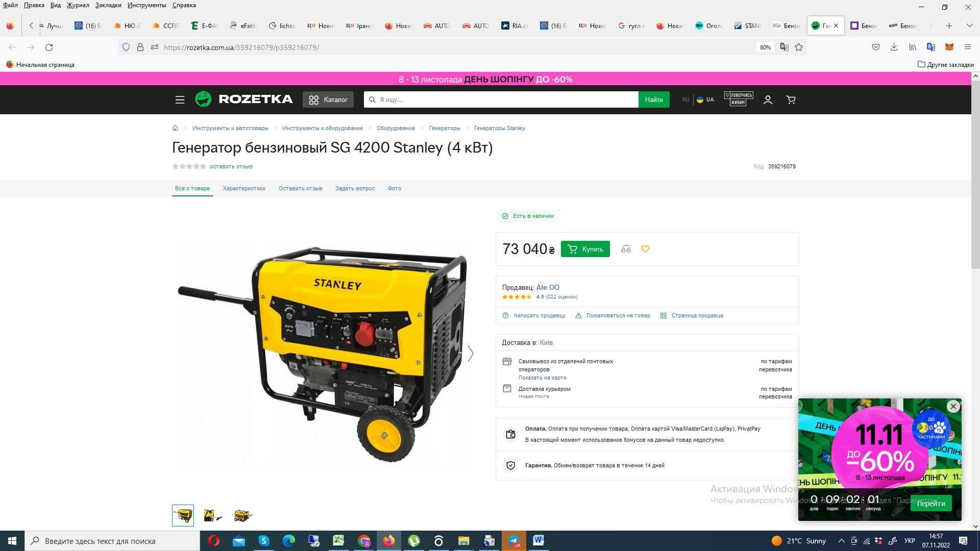Open Генераторы Stanley breadcrumb
The width and height of the screenshot is (980, 551).
pyautogui.click(x=499, y=128)
